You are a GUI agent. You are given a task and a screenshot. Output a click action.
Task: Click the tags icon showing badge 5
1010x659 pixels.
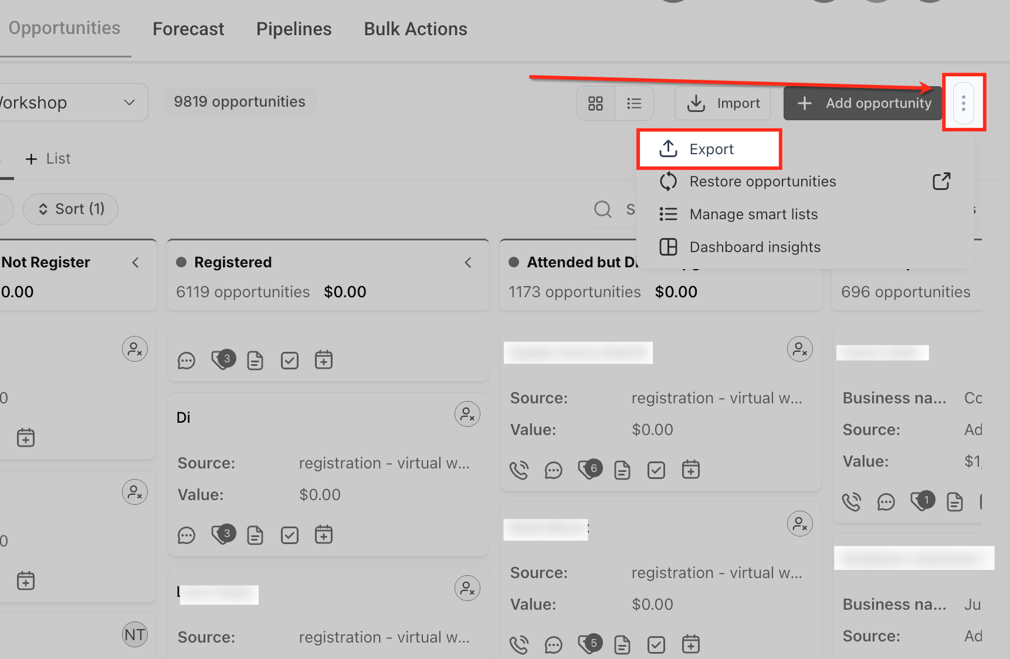(589, 644)
